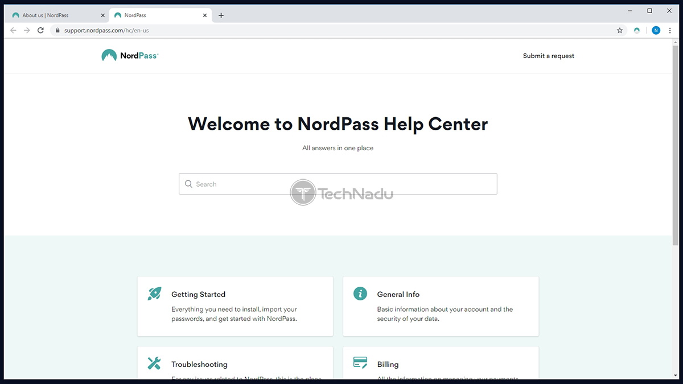Click the Getting Started description text

pyautogui.click(x=234, y=314)
